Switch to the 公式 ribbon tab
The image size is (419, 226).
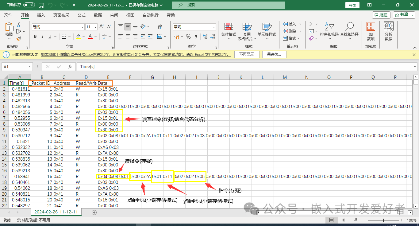pos(82,15)
